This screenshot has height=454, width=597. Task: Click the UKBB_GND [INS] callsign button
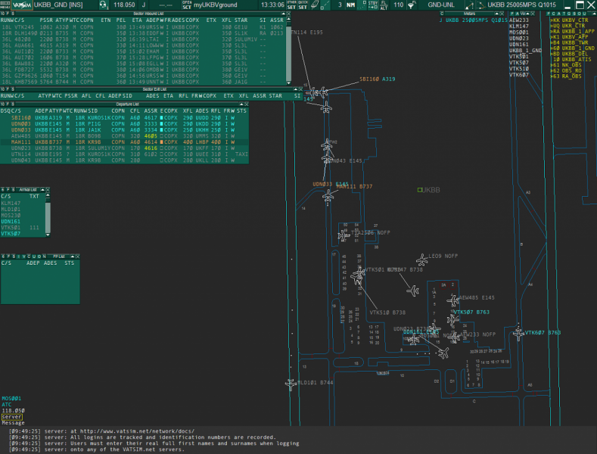point(58,5)
